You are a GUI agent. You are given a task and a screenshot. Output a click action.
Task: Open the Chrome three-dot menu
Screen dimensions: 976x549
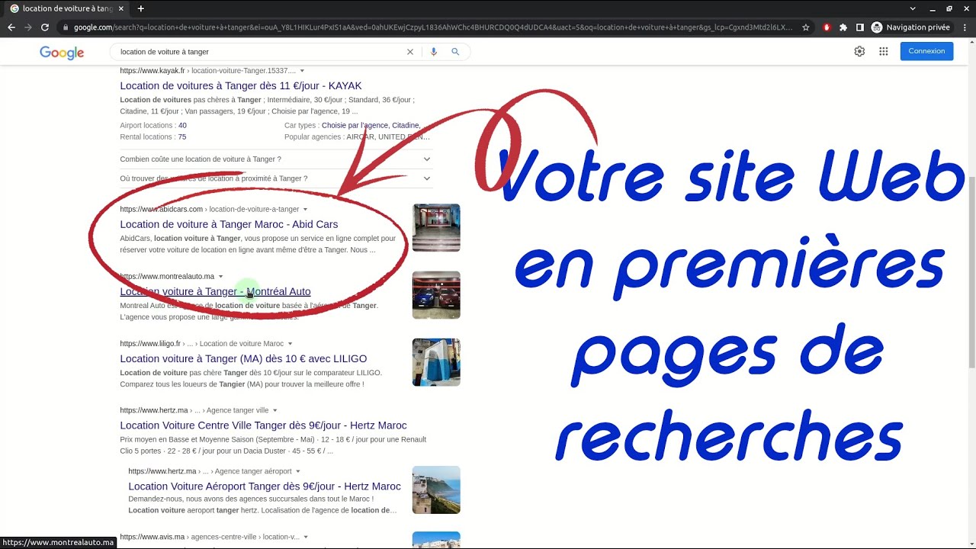coord(965,27)
